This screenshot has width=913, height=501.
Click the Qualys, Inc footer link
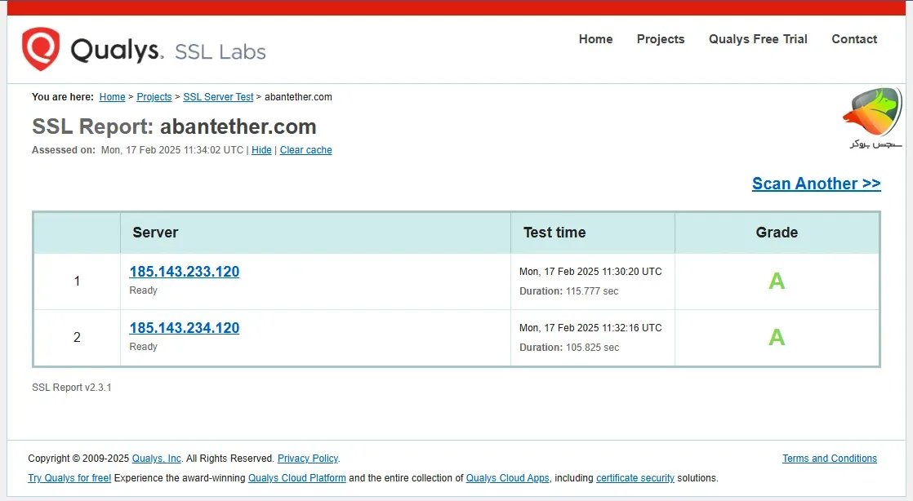(157, 459)
